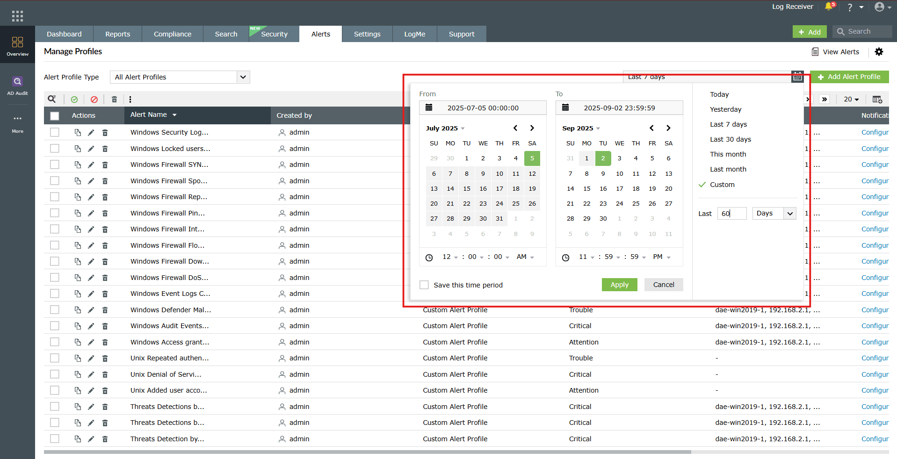Image resolution: width=897 pixels, height=459 pixels.
Task: Select the Last 30 days preset
Action: 731,139
